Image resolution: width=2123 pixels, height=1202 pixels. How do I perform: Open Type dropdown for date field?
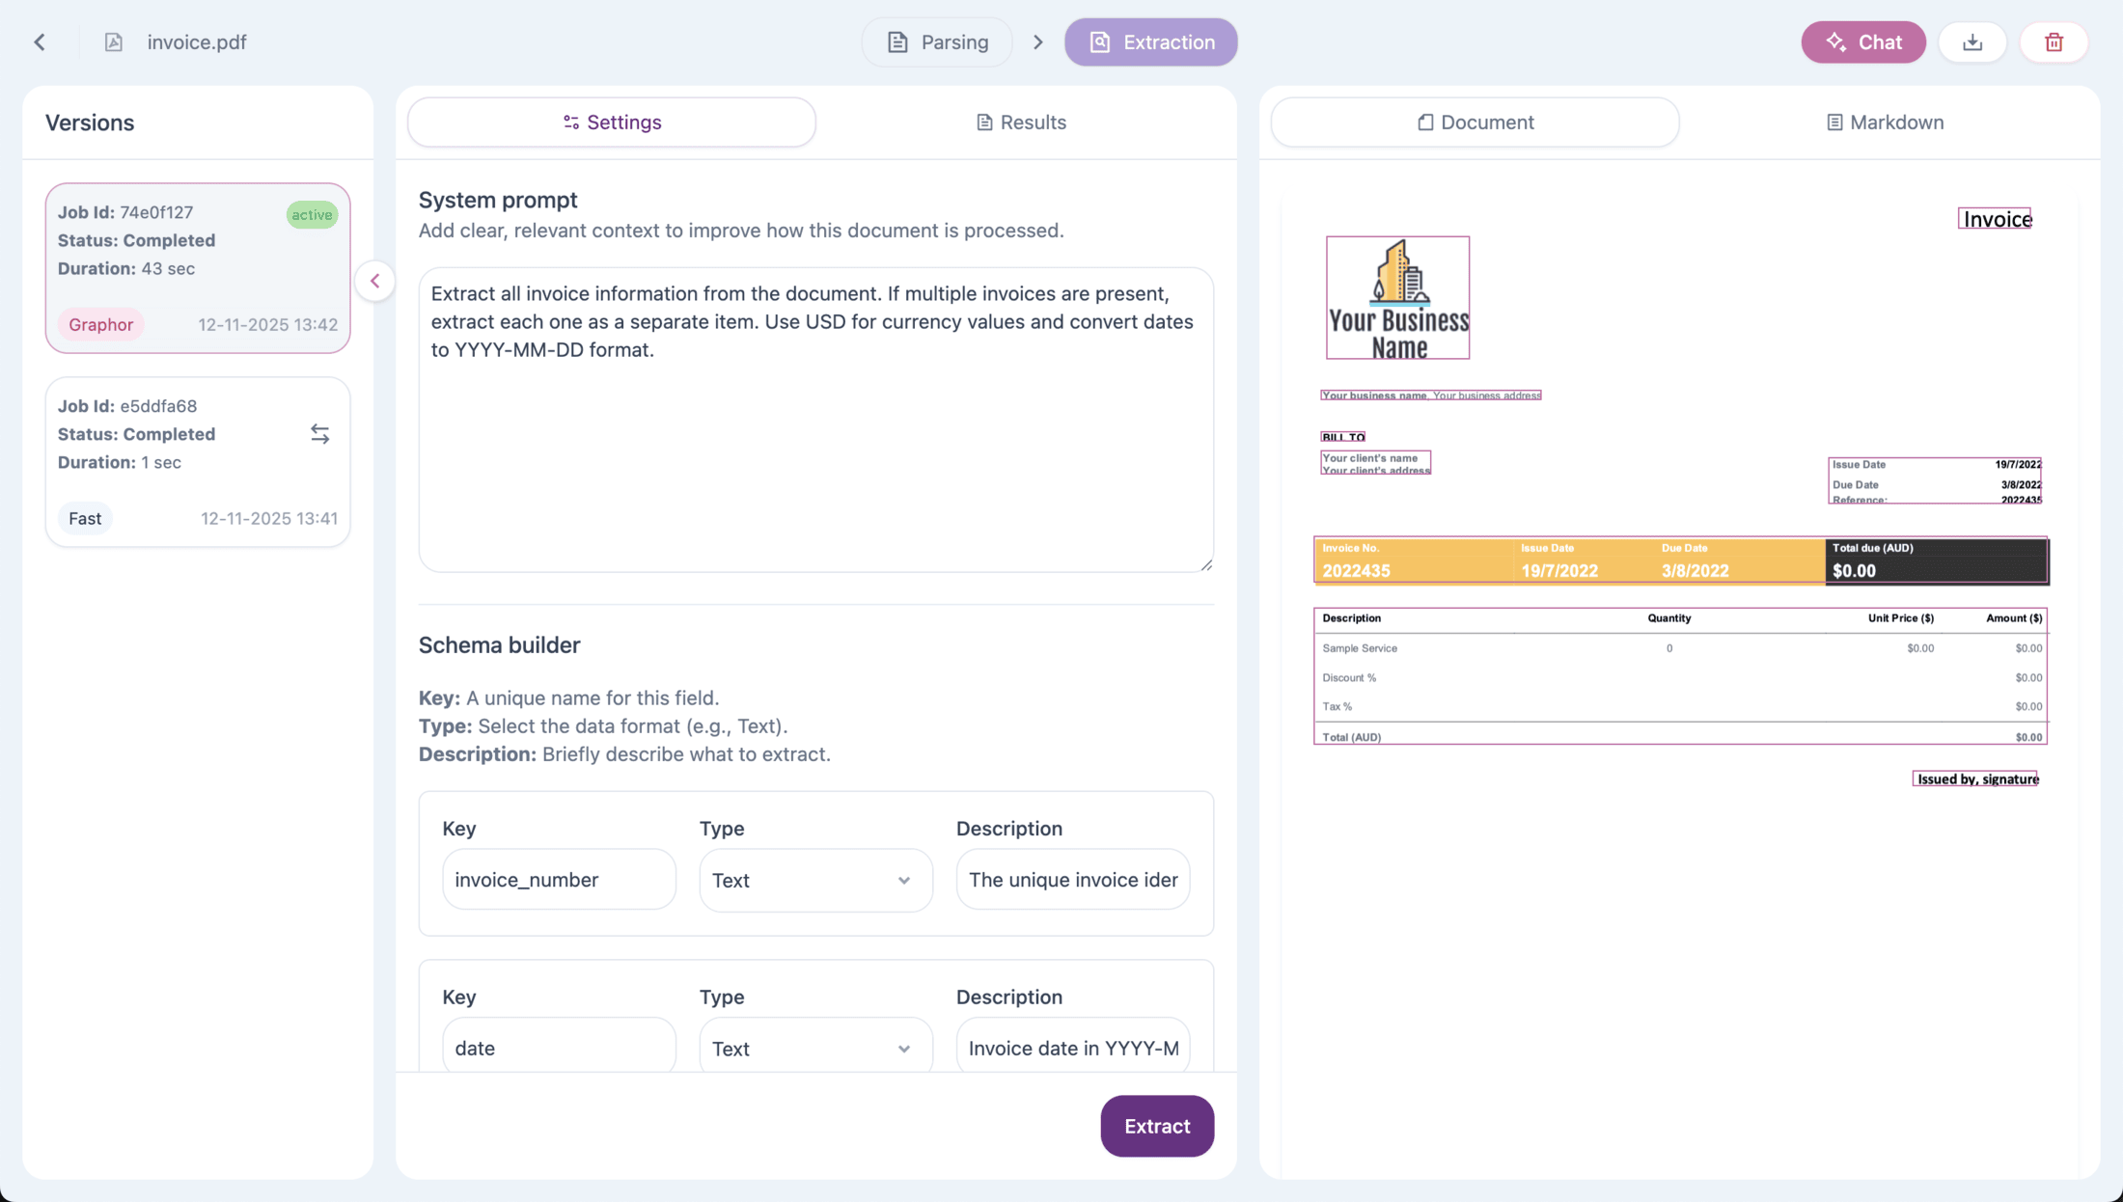815,1048
